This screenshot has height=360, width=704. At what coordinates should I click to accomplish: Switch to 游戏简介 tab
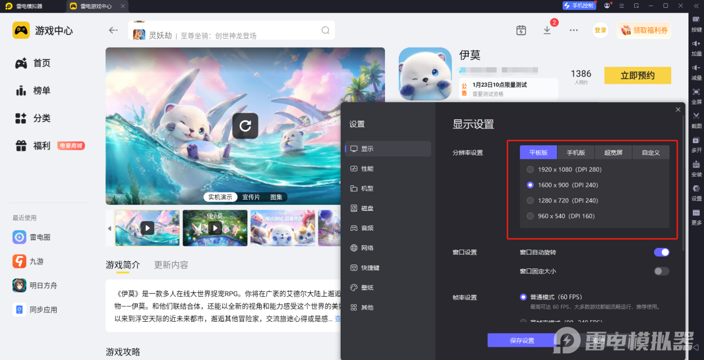(x=123, y=265)
